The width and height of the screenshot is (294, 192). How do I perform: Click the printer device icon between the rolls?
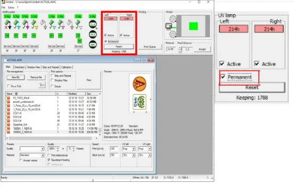(x=169, y=26)
